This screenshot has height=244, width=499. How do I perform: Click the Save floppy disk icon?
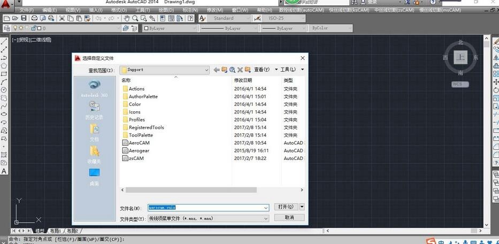coord(24,18)
